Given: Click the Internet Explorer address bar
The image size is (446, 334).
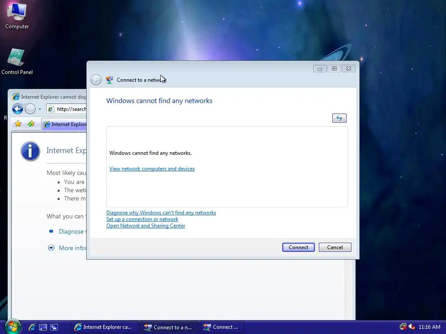Looking at the screenshot, I should click(67, 109).
